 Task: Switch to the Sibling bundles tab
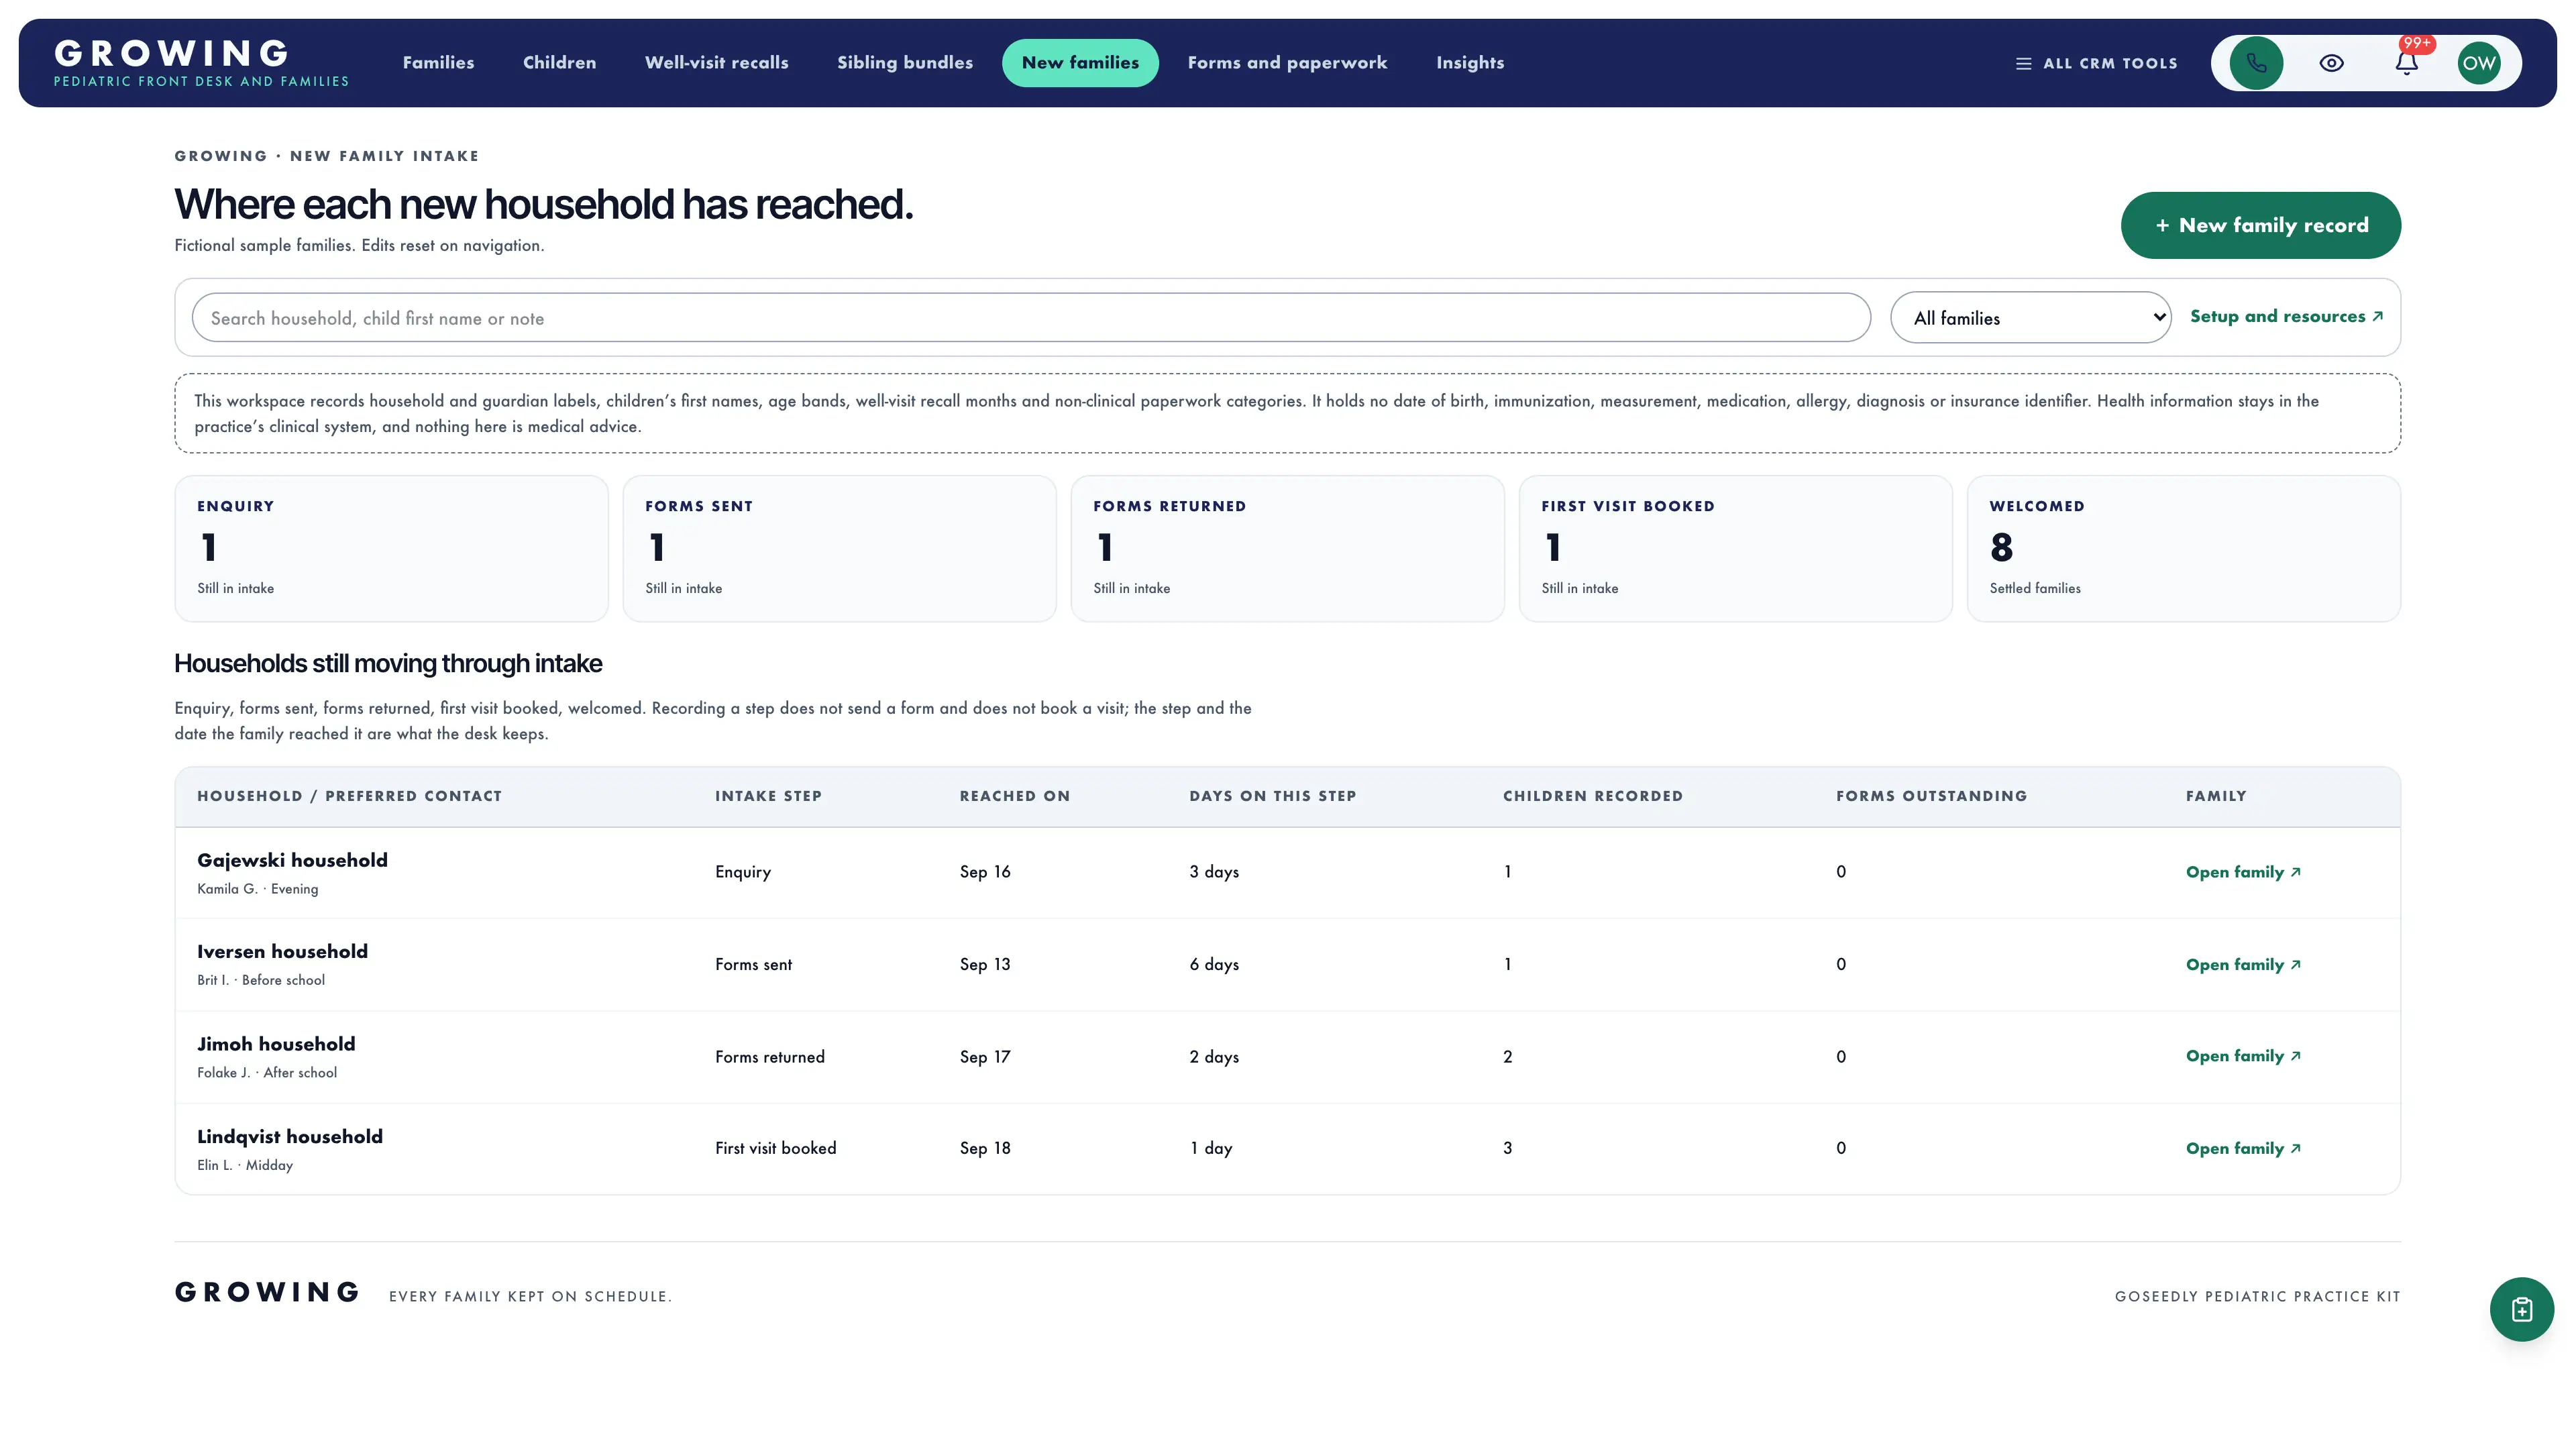pyautogui.click(x=905, y=63)
